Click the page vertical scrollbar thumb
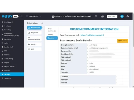This screenshot has height=100, width=134. pos(133,30)
